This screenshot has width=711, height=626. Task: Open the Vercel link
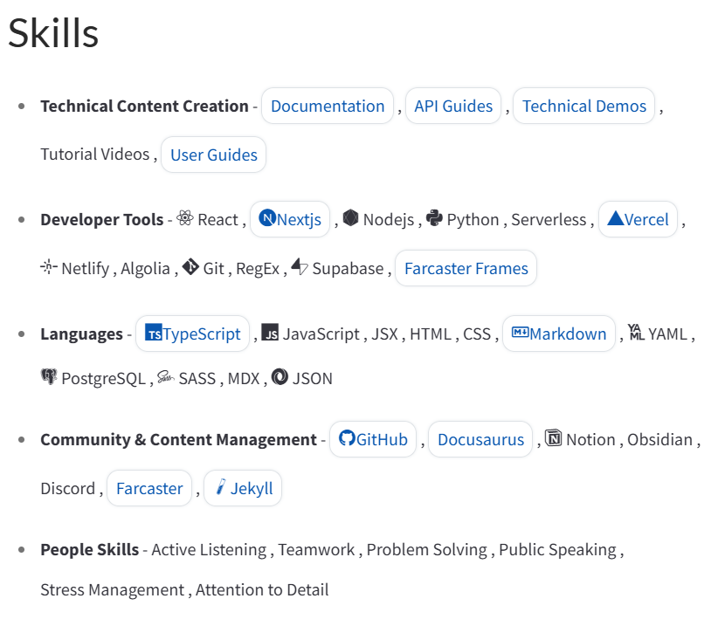[638, 219]
